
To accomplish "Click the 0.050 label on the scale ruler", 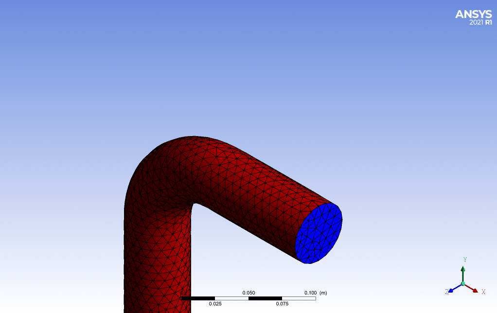I will tap(248, 293).
